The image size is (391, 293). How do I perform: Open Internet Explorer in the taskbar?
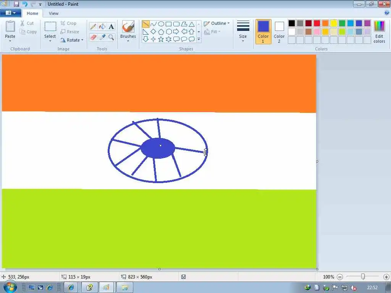[x=71, y=288]
